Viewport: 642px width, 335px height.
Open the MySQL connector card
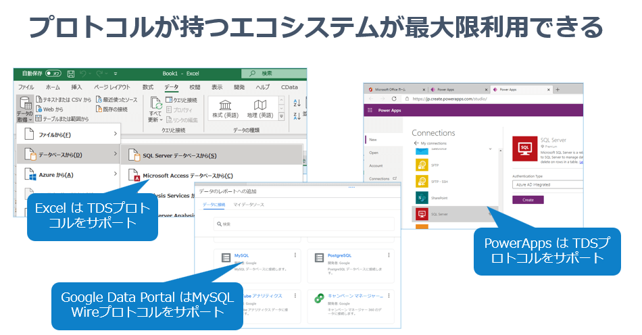click(257, 265)
